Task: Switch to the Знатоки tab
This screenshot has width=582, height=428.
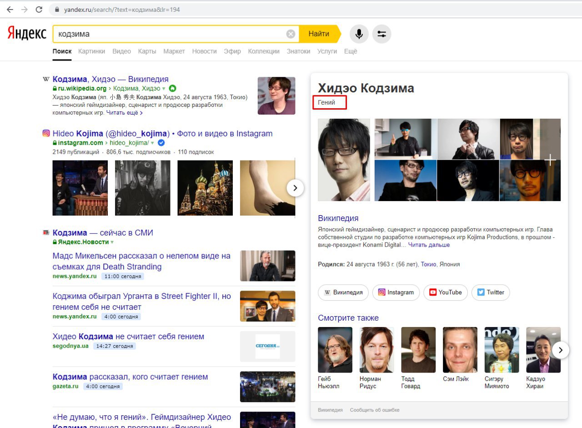Action: 298,51
